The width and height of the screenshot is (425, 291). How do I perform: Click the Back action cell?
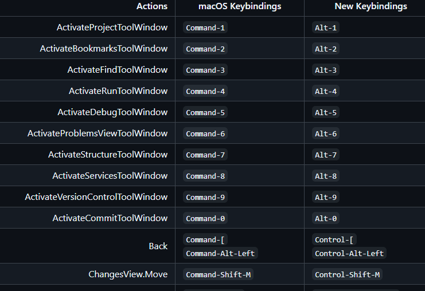click(x=158, y=246)
